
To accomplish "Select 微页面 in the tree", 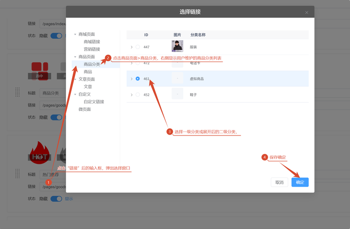I will tap(84, 109).
